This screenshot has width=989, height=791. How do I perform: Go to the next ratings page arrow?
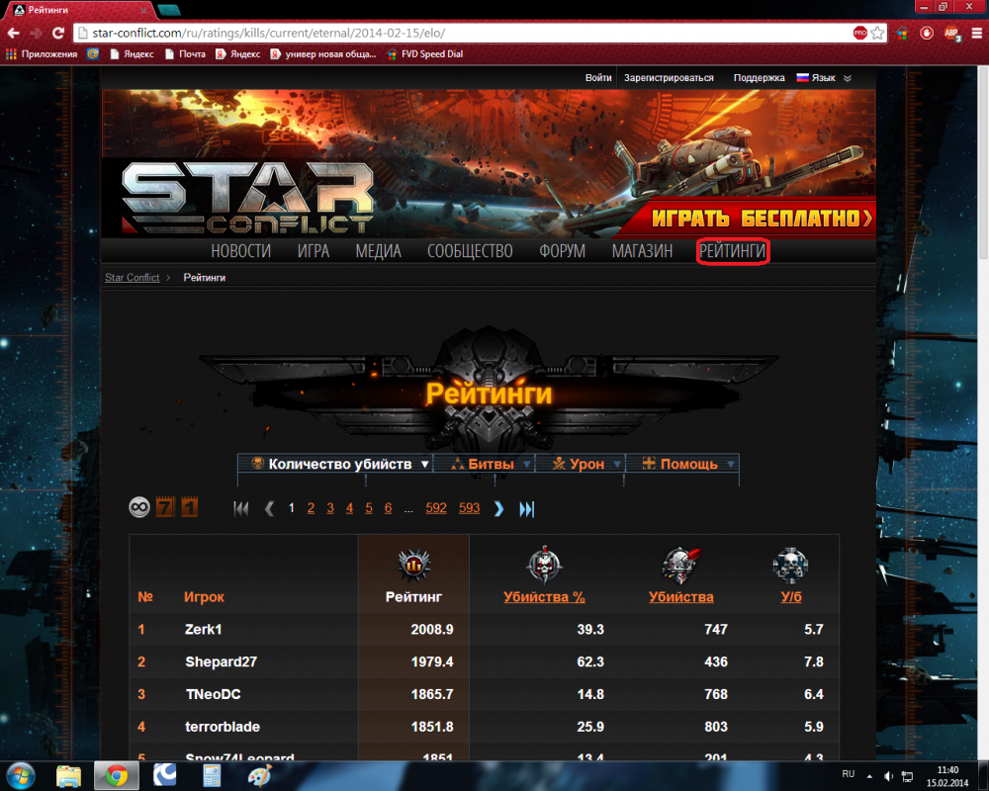(x=498, y=508)
